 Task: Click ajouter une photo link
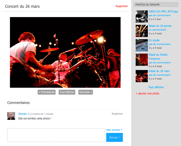(x=147, y=93)
